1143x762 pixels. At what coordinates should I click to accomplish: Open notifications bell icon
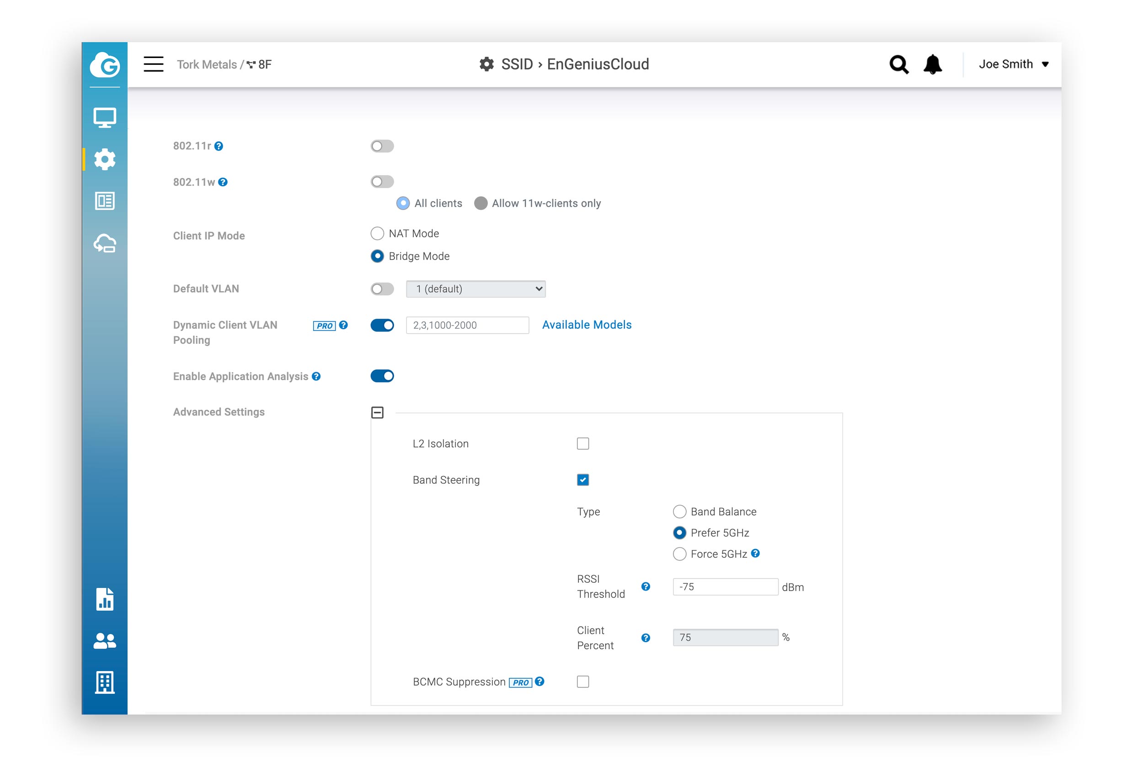(933, 64)
